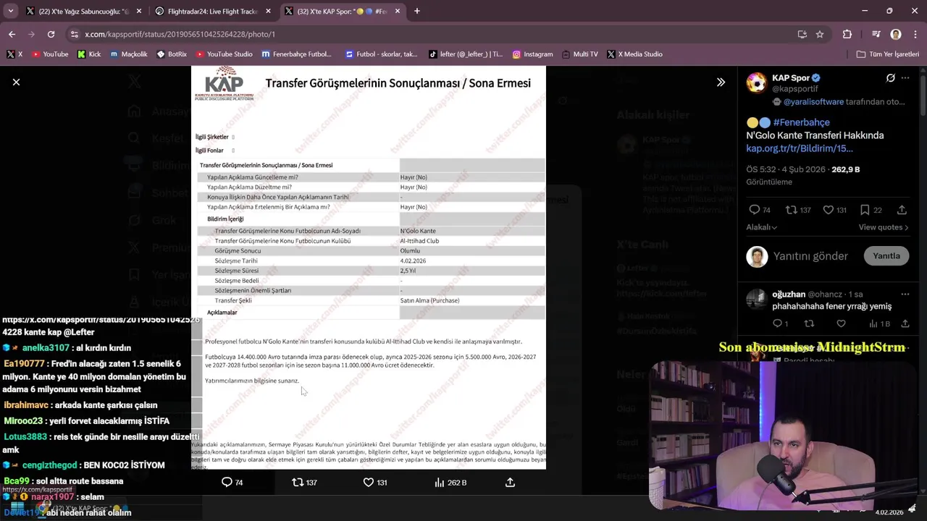Open more options on oğuzhan's reply
Screen dimensions: 927x521
click(905, 295)
